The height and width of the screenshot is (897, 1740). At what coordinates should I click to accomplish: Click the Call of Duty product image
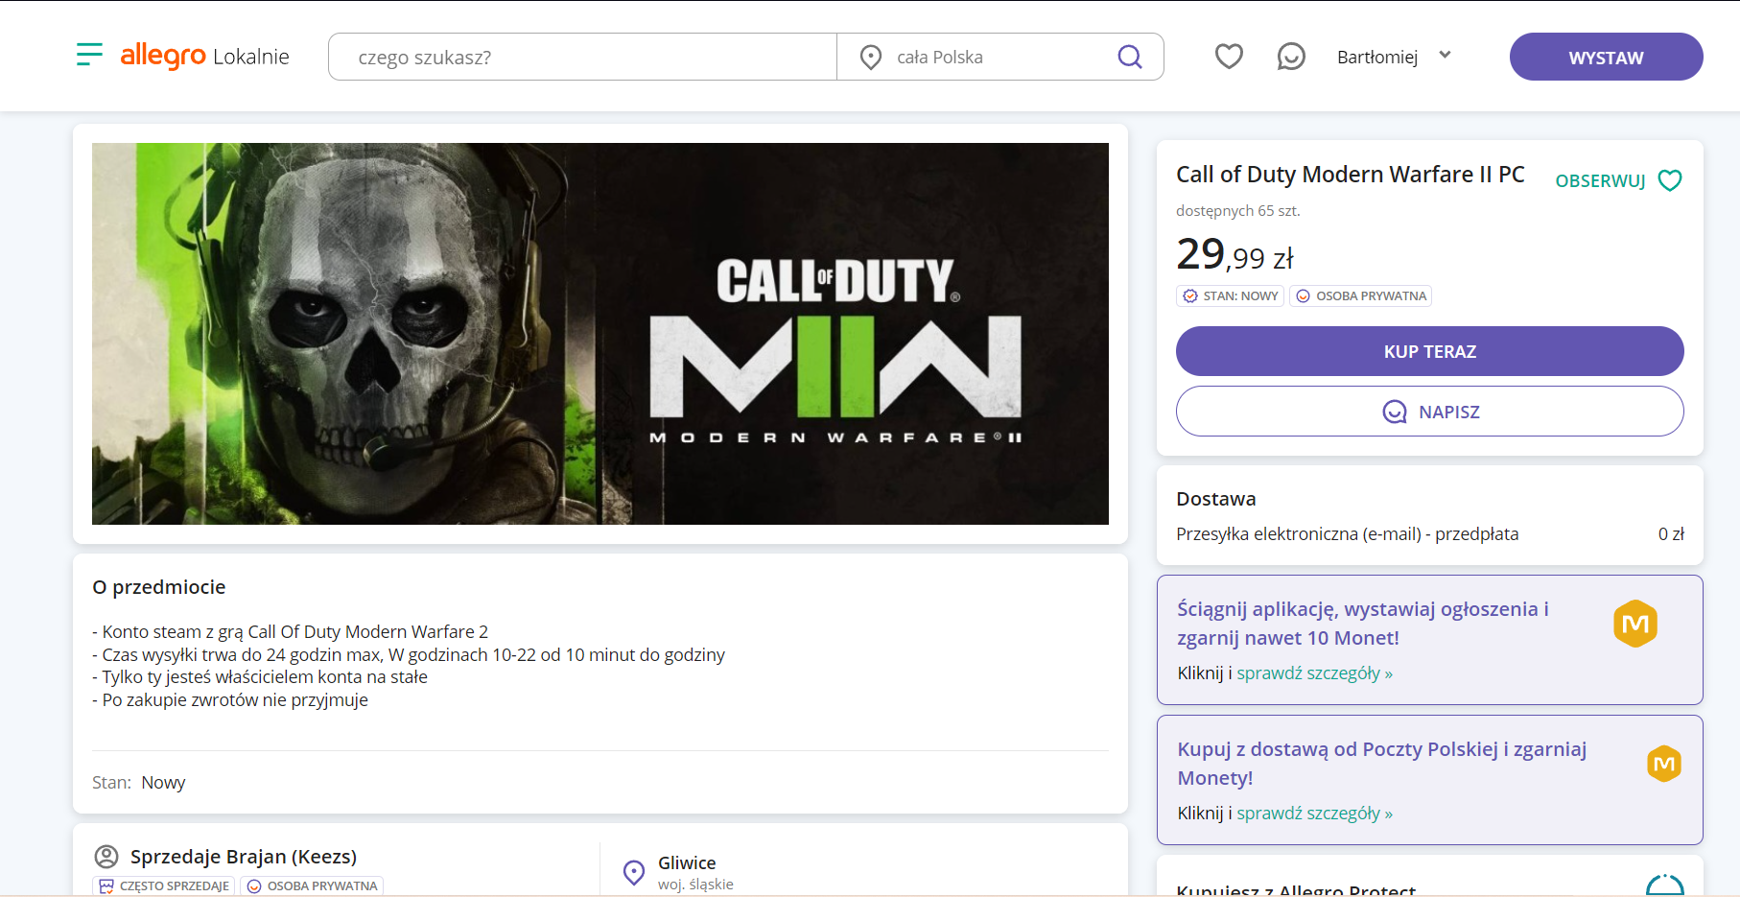tap(600, 334)
